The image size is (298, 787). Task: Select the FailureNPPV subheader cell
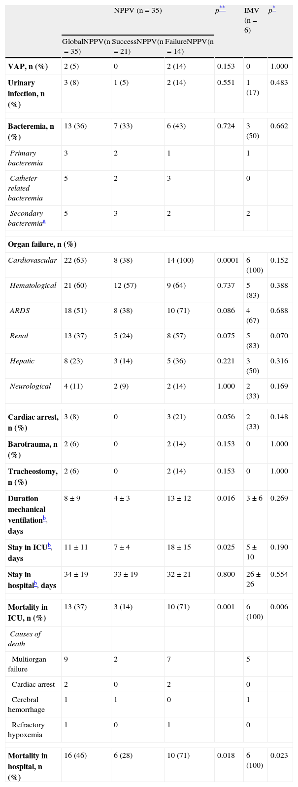[189, 46]
